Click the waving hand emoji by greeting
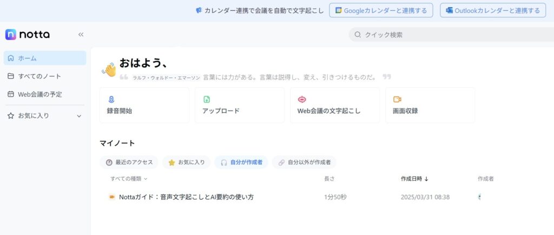The image size is (554, 235). point(109,70)
